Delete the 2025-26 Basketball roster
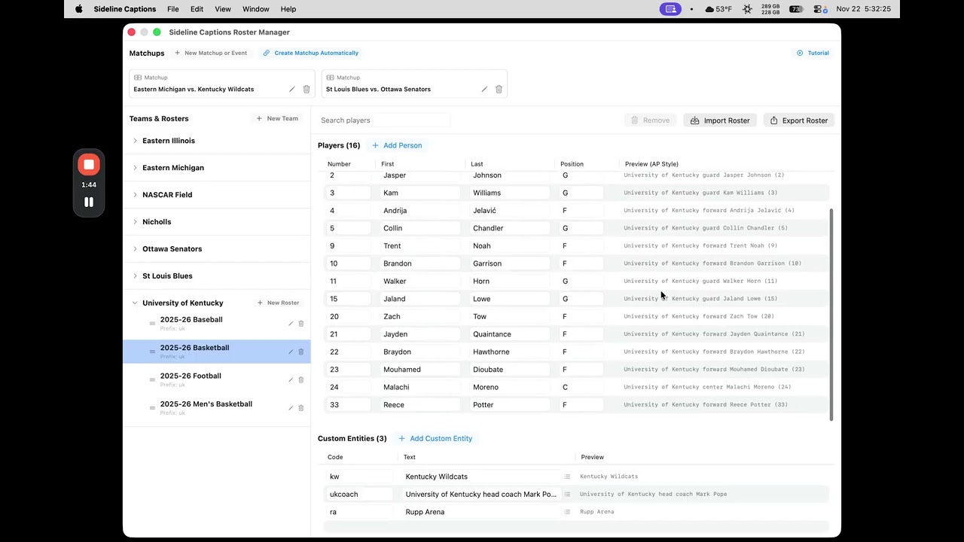964x542 pixels. pos(301,352)
